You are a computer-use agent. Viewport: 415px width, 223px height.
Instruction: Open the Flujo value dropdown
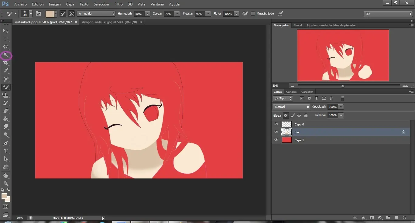236,14
